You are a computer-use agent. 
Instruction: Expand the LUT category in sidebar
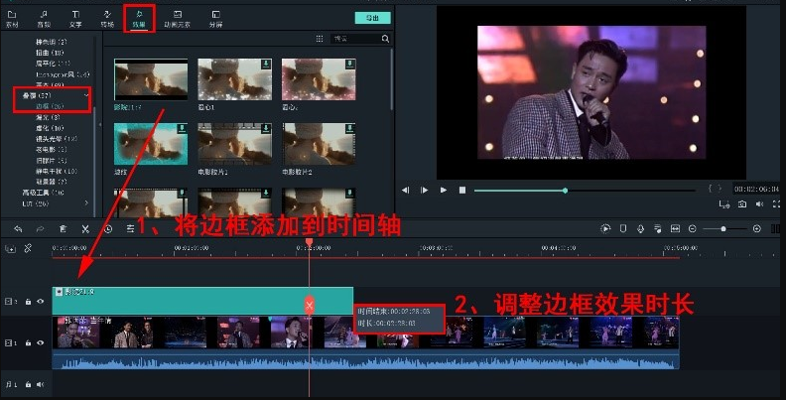87,202
